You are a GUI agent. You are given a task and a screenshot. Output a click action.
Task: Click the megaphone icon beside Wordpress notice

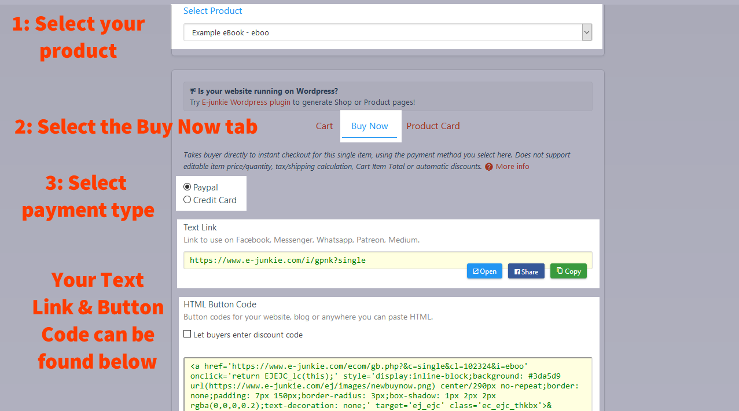193,91
